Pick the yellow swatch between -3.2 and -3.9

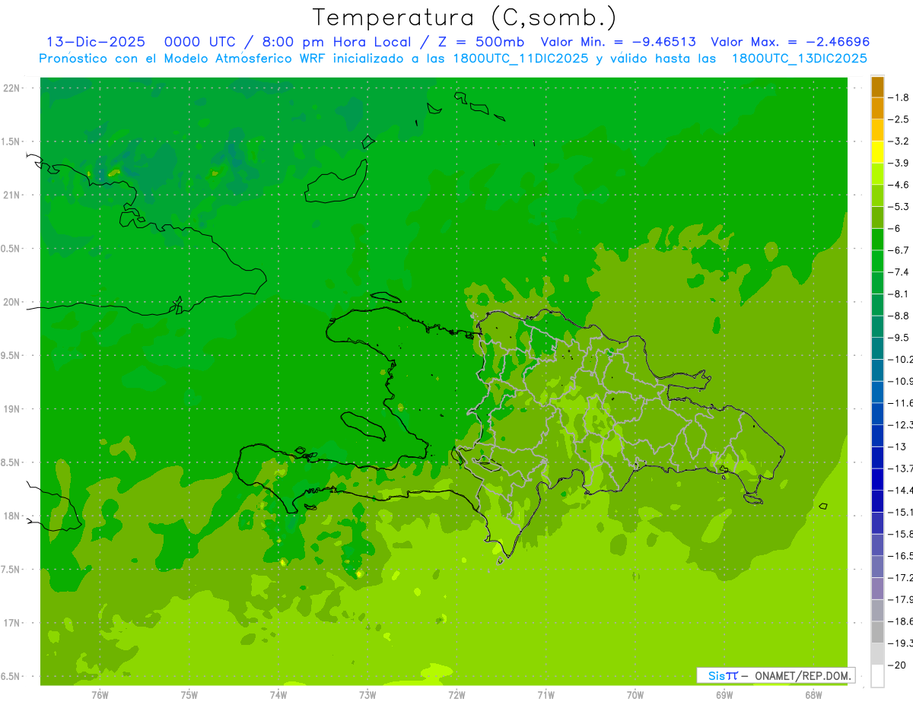(877, 152)
